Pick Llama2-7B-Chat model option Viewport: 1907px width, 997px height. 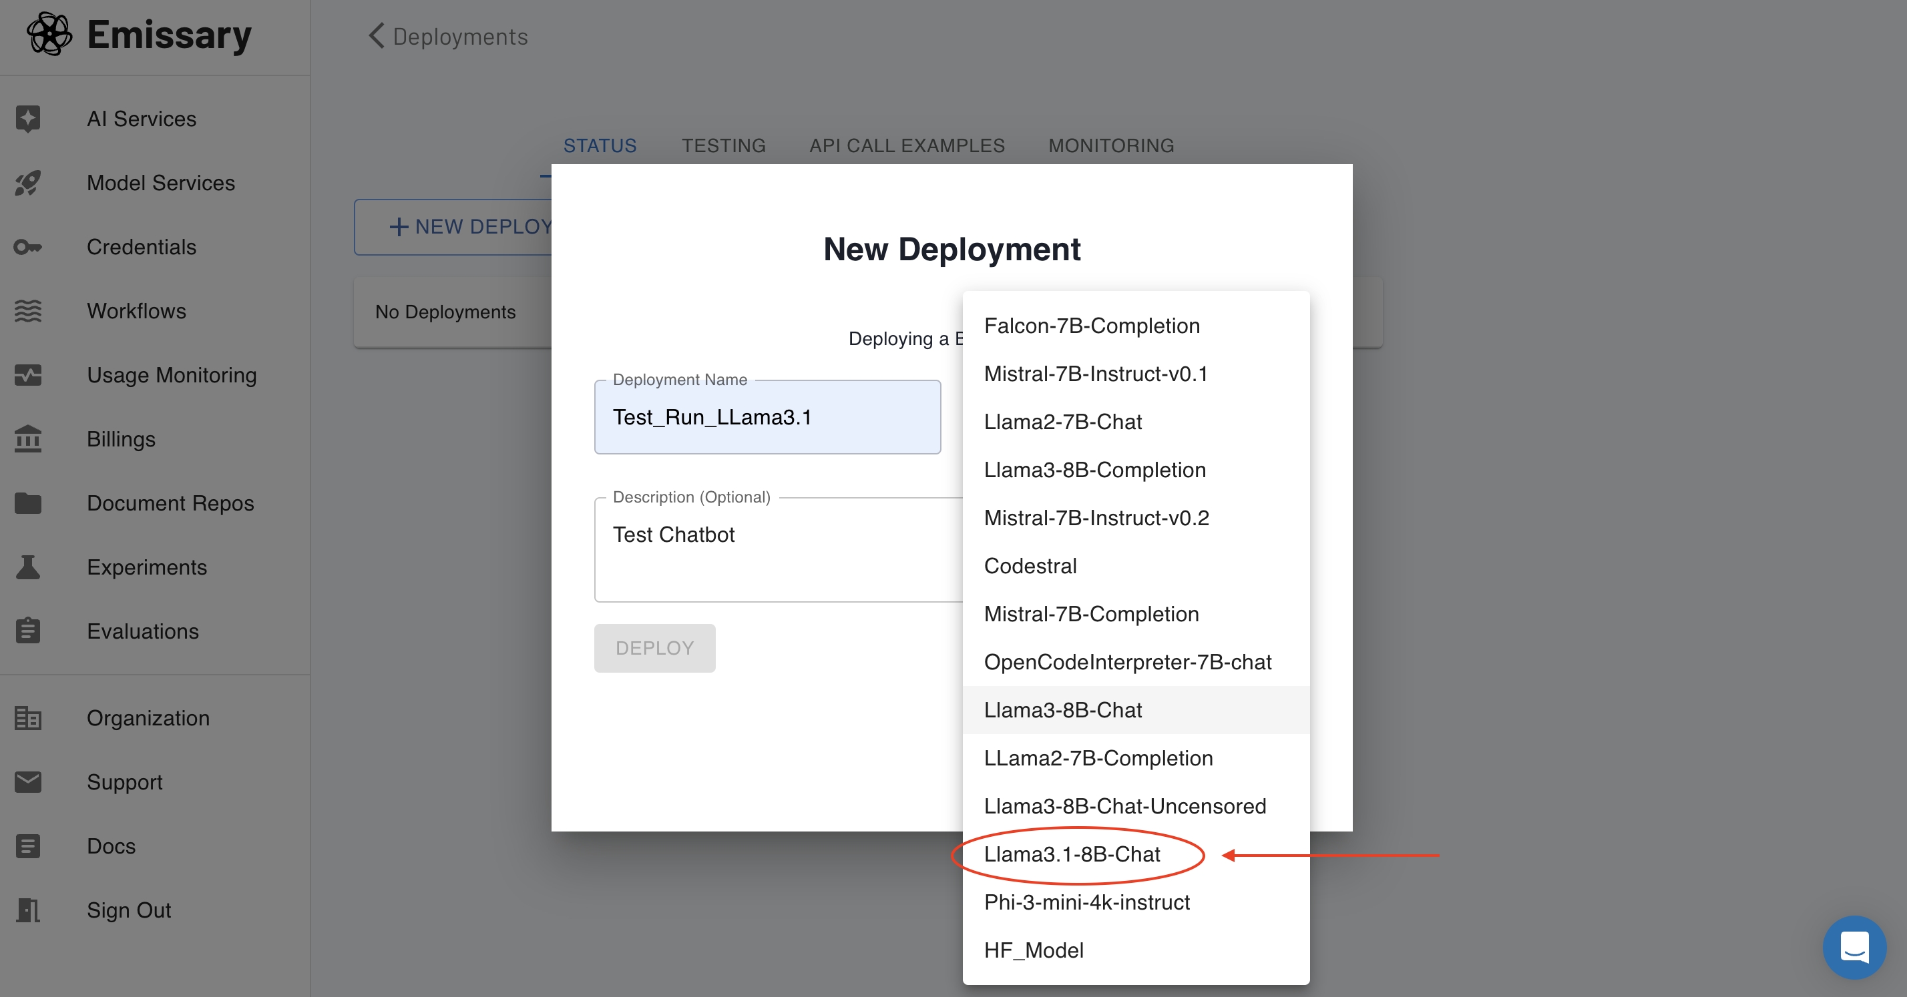click(1136, 422)
